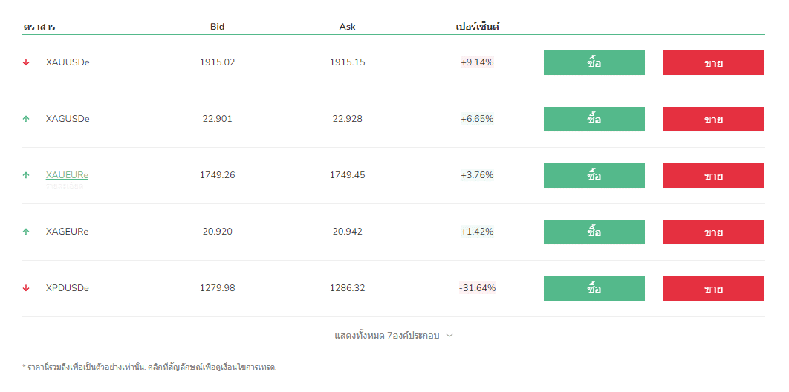Sell XPDUSDe using the red ขาย button
This screenshot has height=392, width=789.
pos(713,289)
